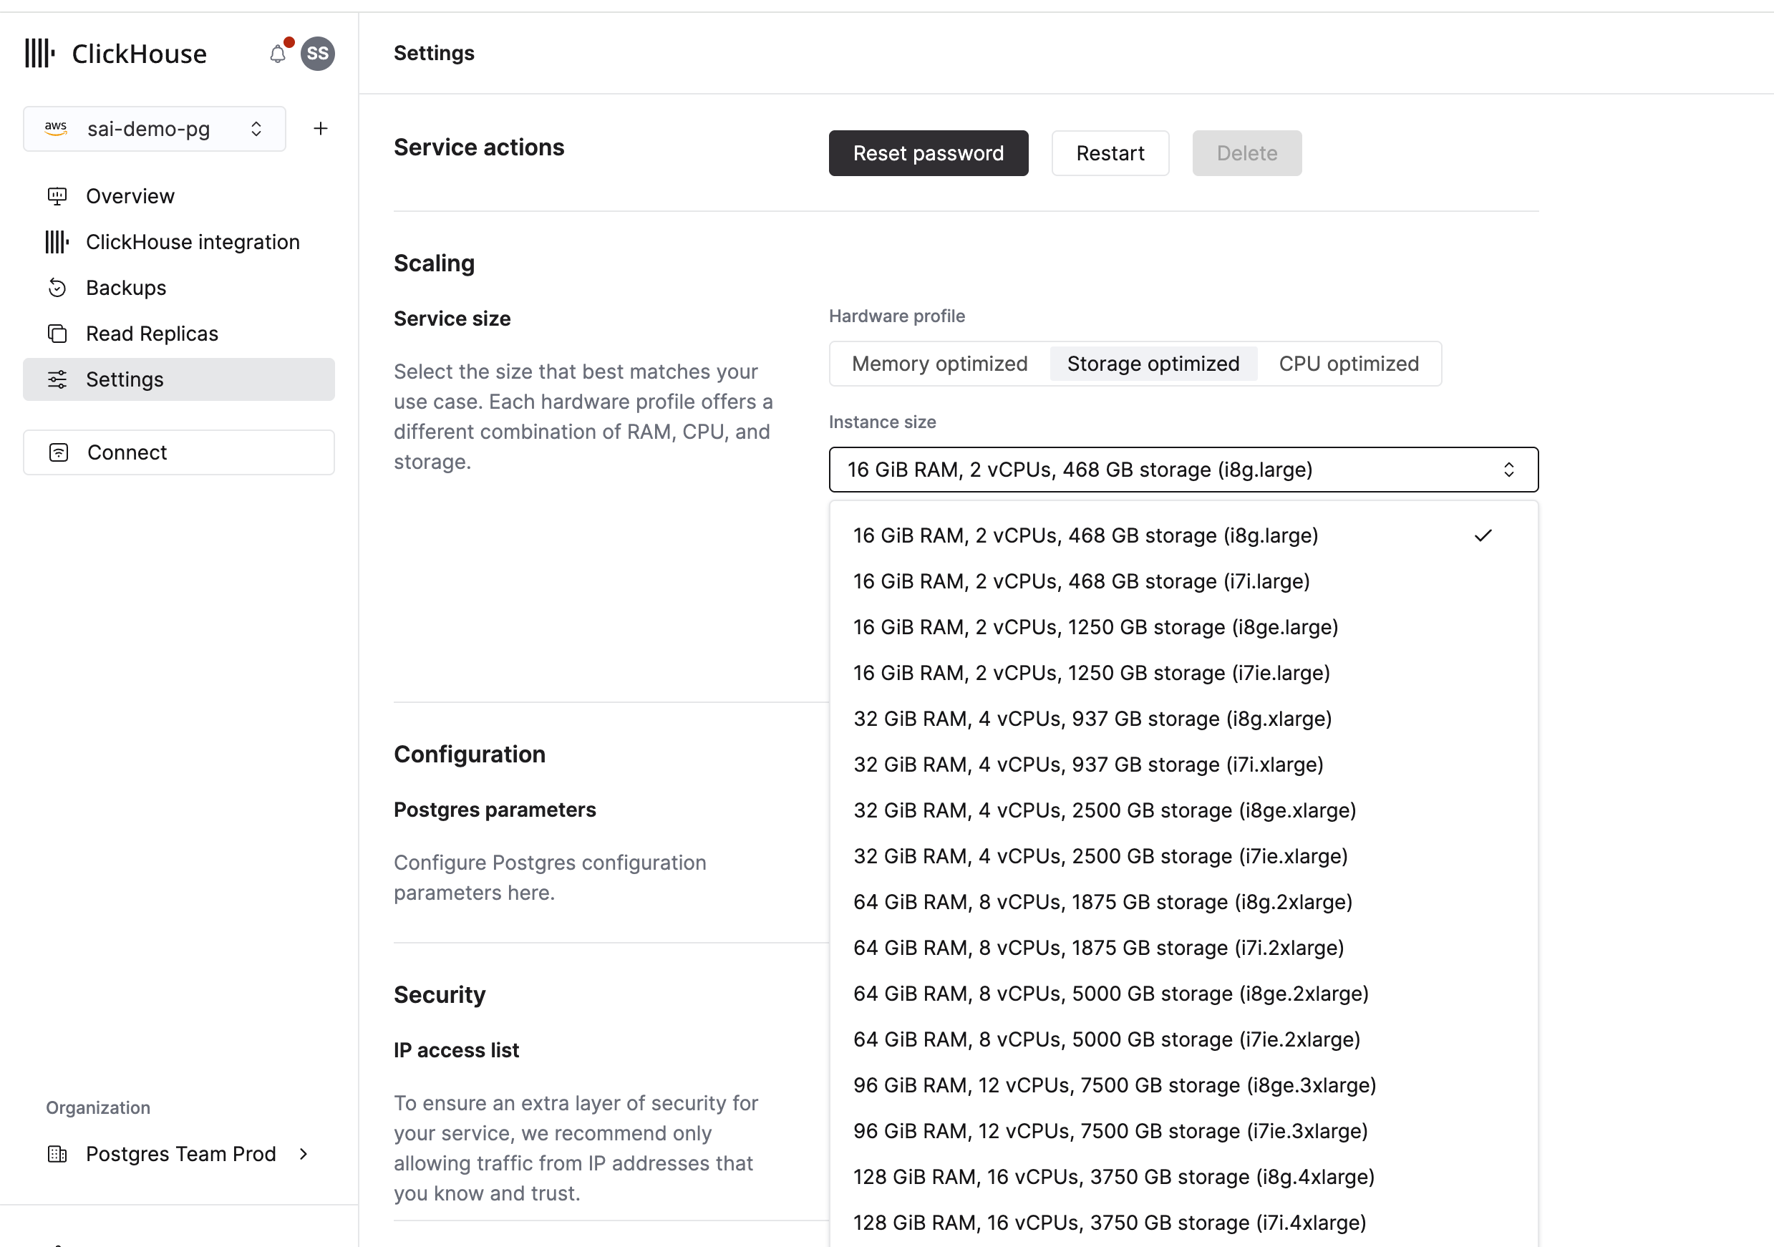Screen dimensions: 1774x1247
Task: Click the SS avatar
Action: pyautogui.click(x=318, y=53)
